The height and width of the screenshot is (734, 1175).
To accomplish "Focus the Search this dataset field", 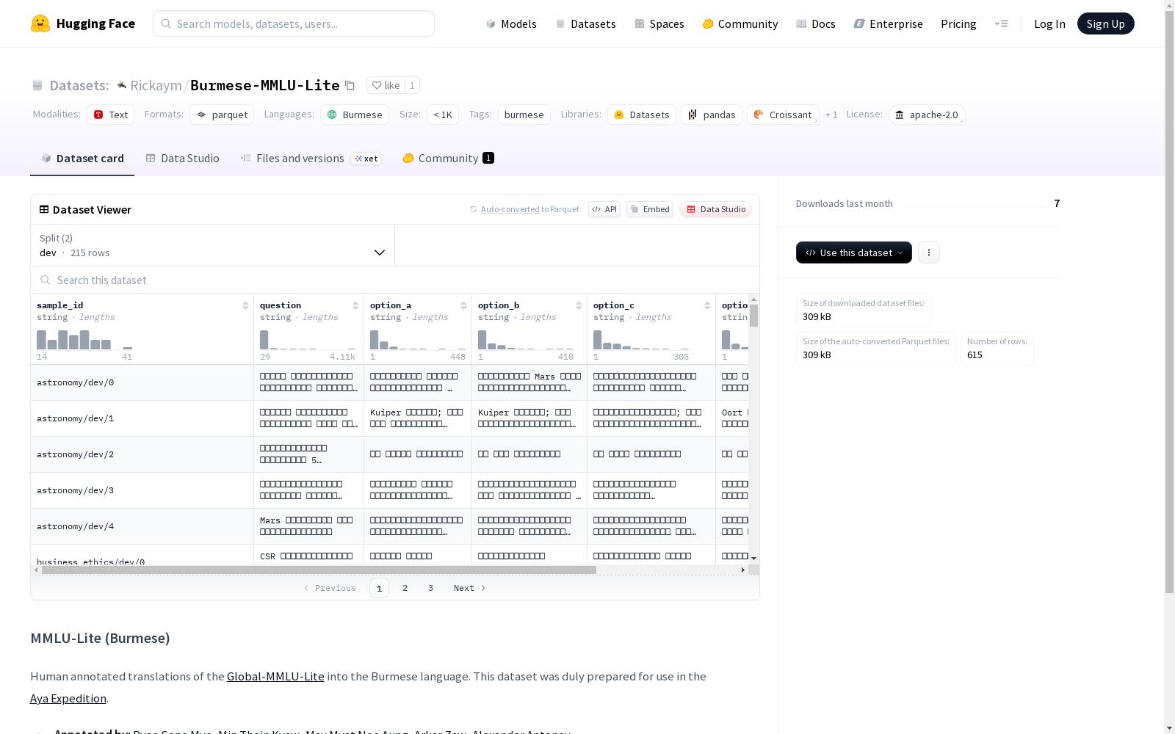I will [395, 280].
